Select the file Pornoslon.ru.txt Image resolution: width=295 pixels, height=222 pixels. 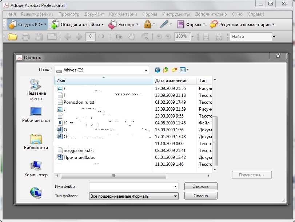click(x=79, y=102)
